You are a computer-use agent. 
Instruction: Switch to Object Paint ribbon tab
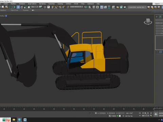tap(14, 10)
